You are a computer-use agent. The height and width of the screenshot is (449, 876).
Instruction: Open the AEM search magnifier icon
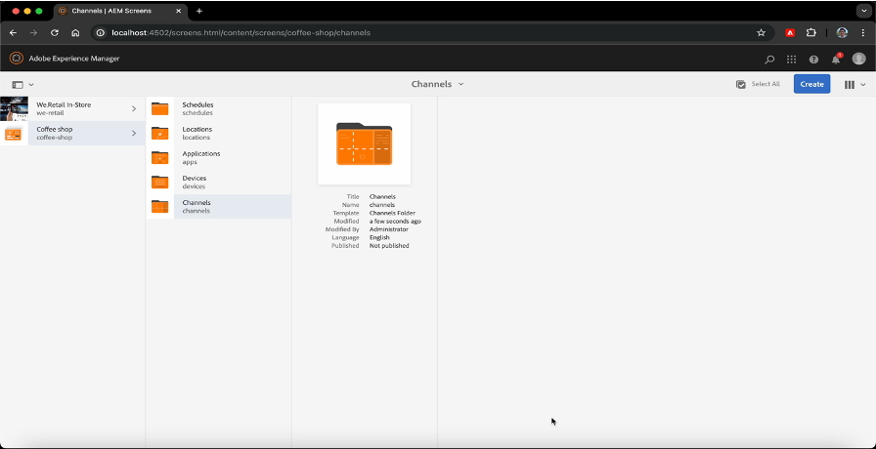tap(769, 59)
